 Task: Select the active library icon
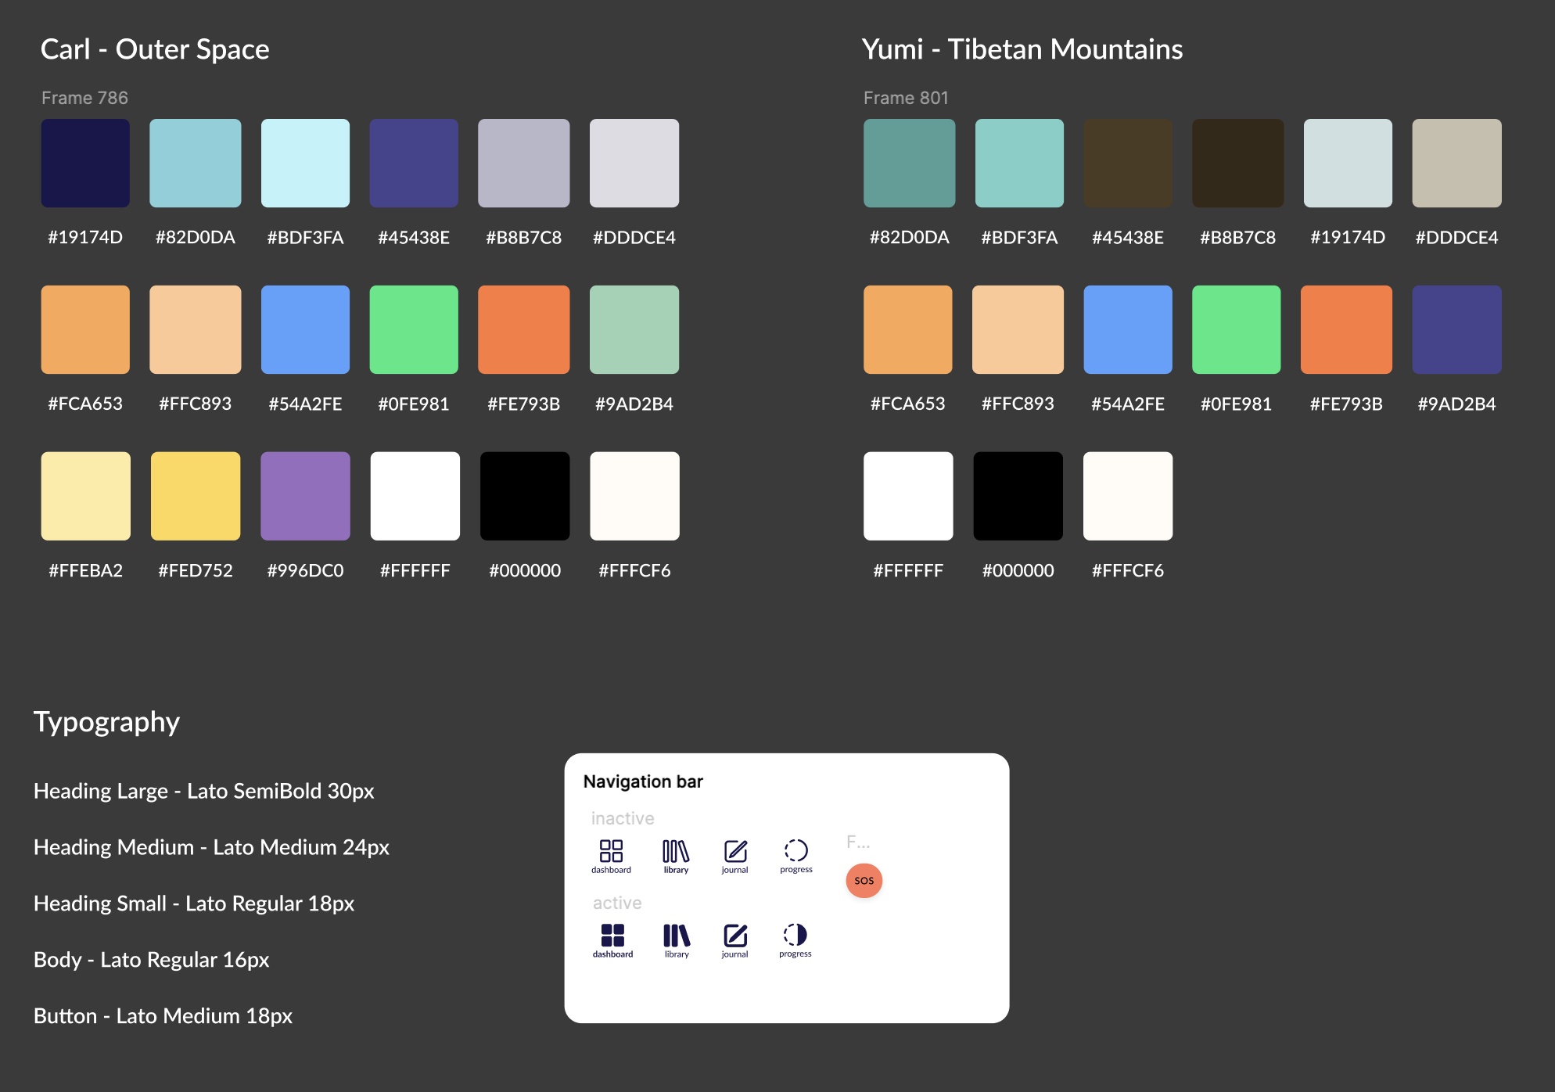pyautogui.click(x=675, y=935)
